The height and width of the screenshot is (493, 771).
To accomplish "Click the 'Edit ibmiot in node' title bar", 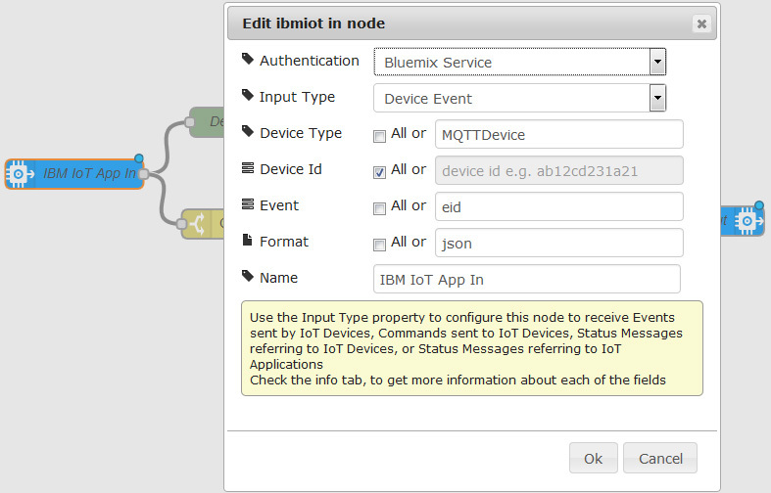I will [x=472, y=23].
